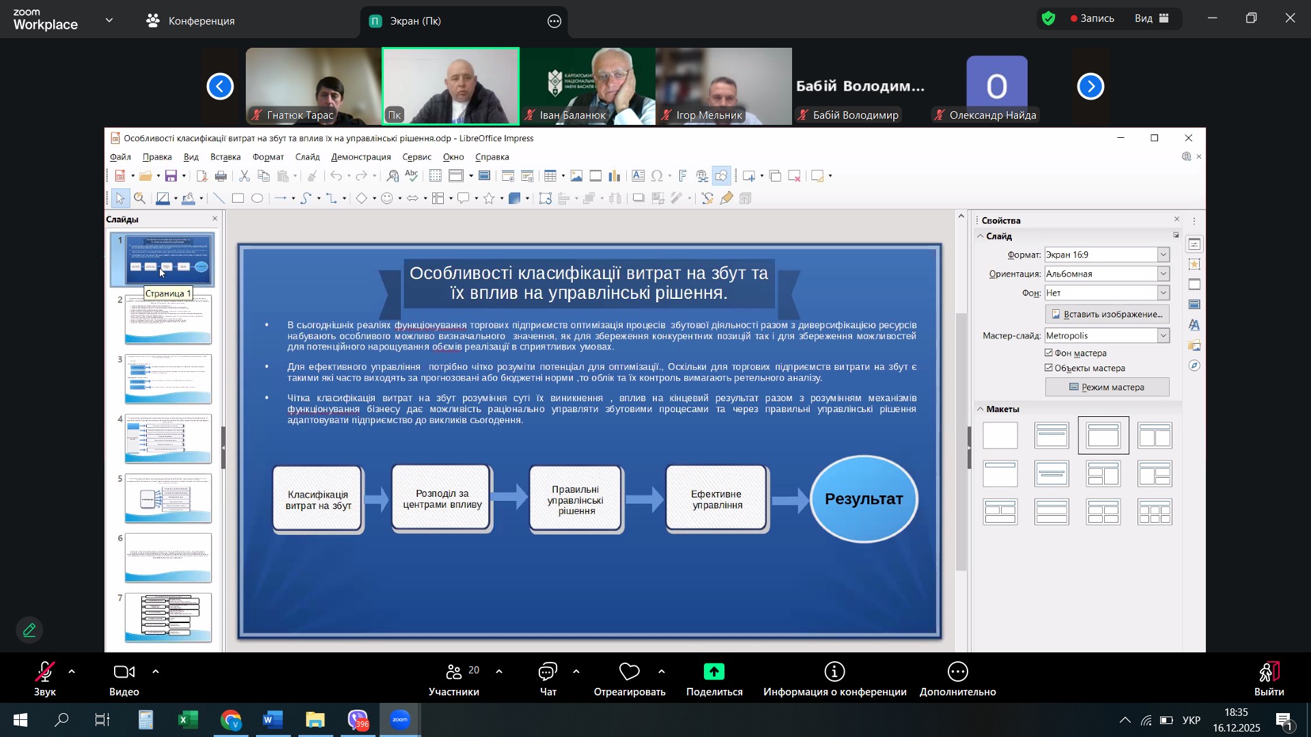This screenshot has width=1311, height=737.
Task: Open the Мастер-слайд Metropolis dropdown
Action: click(1164, 336)
